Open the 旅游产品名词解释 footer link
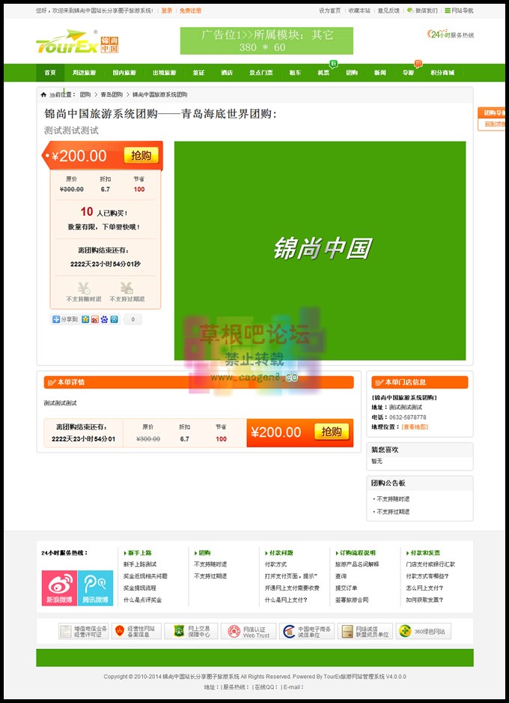This screenshot has width=509, height=703. coord(357,564)
